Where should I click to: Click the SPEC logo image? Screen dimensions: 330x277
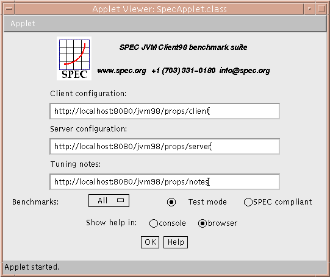(74, 58)
